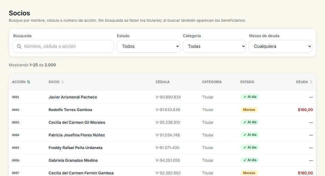Click Moroso badge for Cecilia del Carmen Fermín Gamboa

point(249,173)
